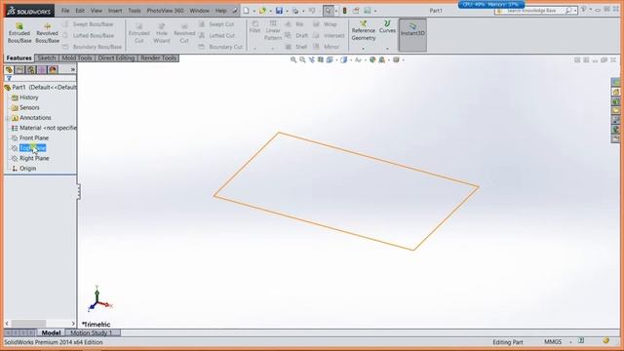Select the Rib feature tool
Image resolution: width=624 pixels, height=351 pixels.
(x=294, y=24)
